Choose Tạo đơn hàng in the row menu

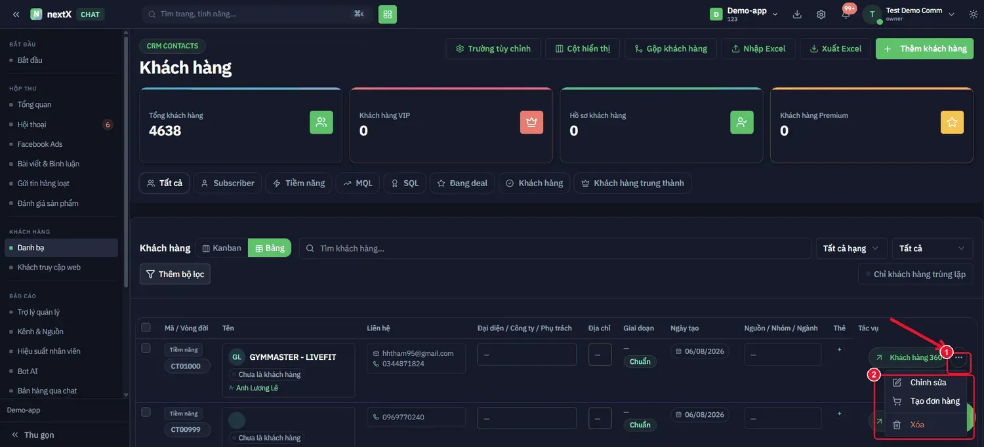pos(926,401)
